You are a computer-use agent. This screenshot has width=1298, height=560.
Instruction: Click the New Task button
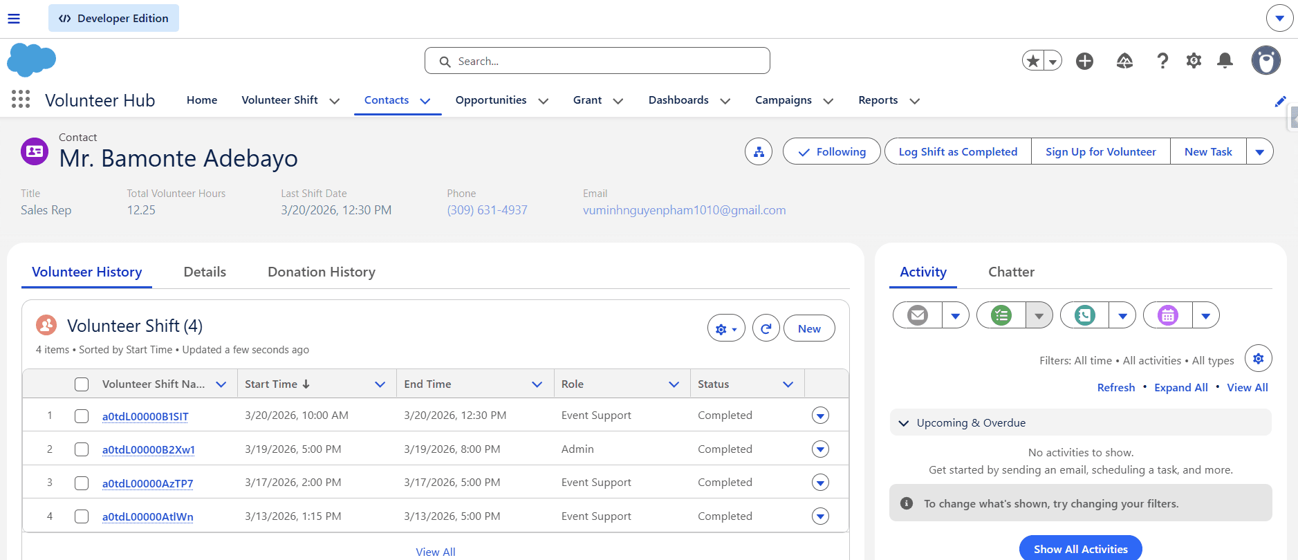coord(1208,151)
